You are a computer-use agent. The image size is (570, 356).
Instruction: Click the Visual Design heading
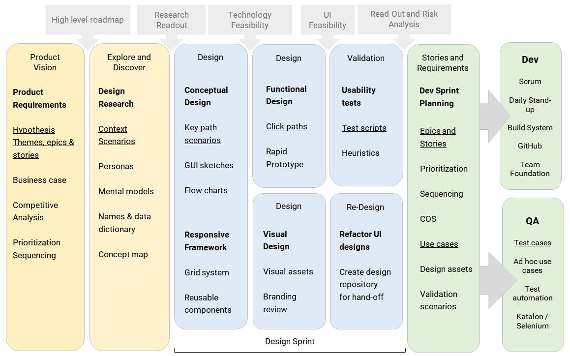click(276, 240)
